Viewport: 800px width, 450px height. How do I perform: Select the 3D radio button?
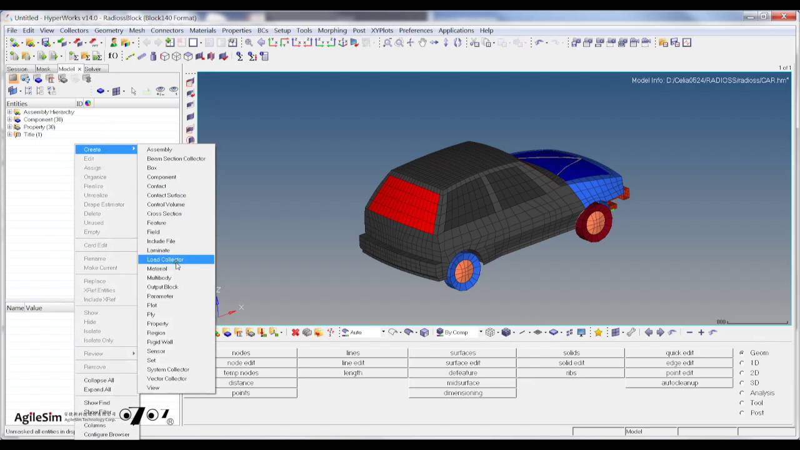pos(742,383)
